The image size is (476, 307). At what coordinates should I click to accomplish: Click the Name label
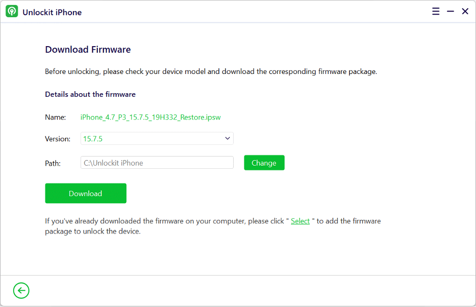[55, 117]
